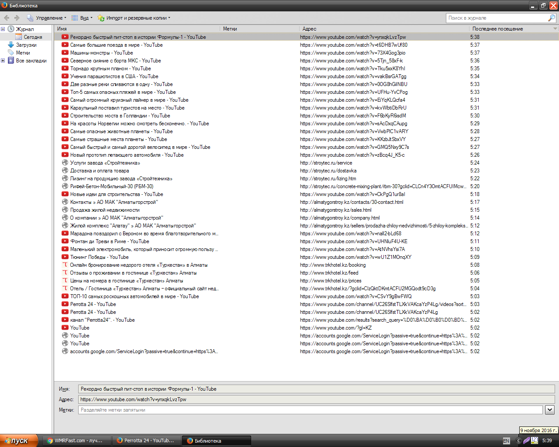This screenshot has width=559, height=447.
Task: Select the Журнал clock icon in the sidebar
Action: (x=11, y=29)
